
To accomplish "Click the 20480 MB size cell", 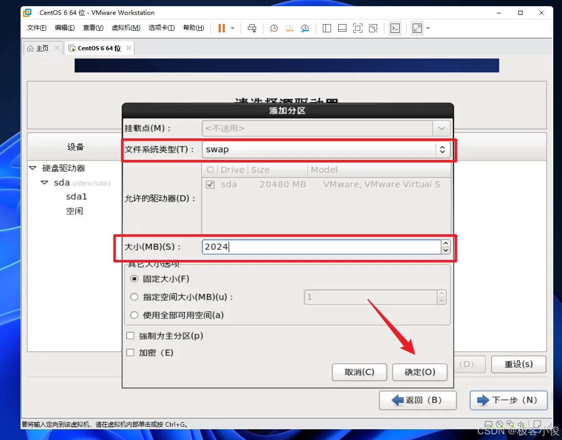I will tap(283, 185).
